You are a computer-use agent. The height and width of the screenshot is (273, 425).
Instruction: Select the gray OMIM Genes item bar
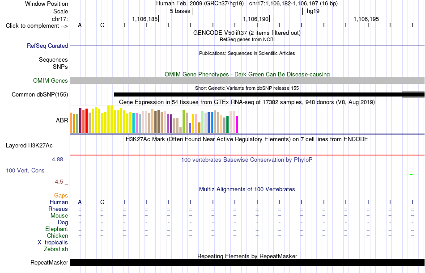[x=247, y=81]
